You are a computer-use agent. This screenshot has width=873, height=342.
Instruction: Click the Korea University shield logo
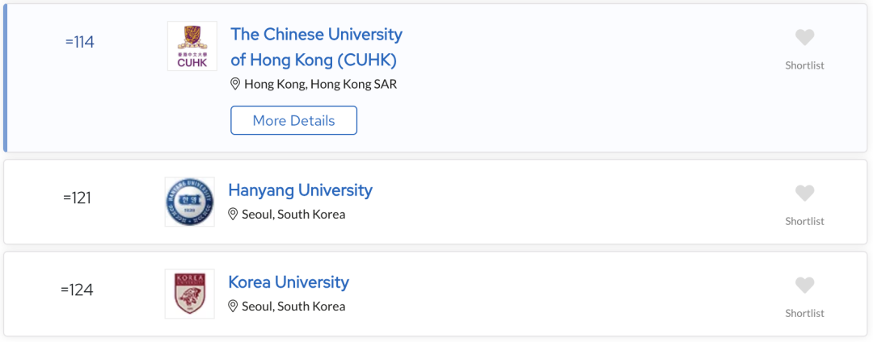pos(190,294)
